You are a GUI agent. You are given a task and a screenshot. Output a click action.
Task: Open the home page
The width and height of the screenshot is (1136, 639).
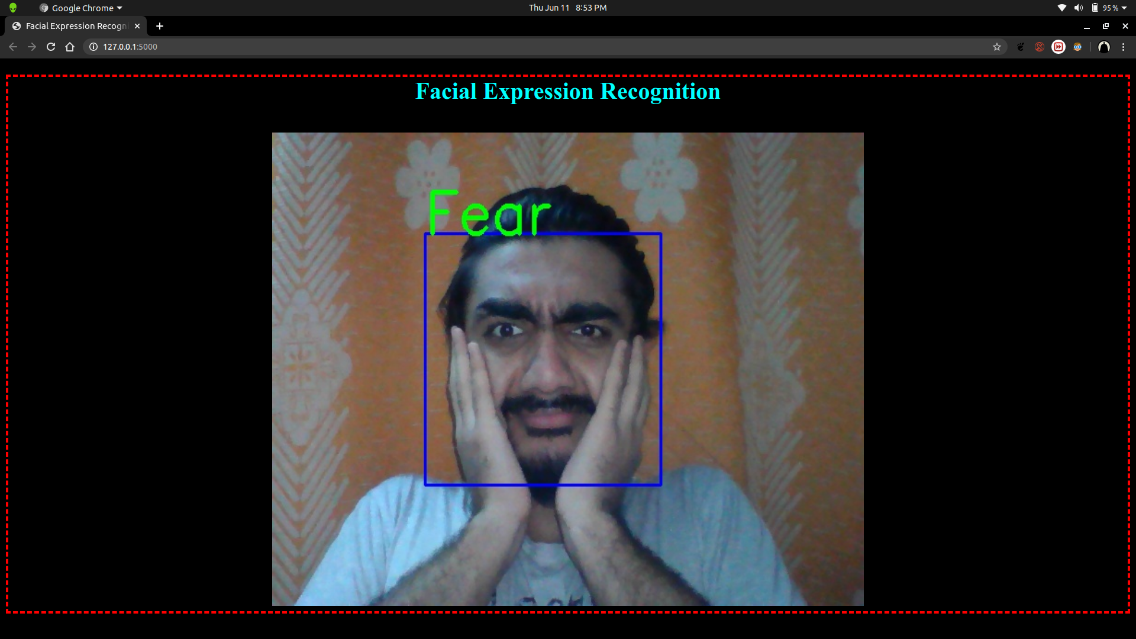point(70,47)
